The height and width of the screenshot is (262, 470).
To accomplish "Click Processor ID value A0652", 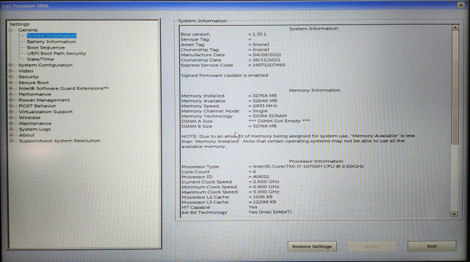I will [261, 176].
